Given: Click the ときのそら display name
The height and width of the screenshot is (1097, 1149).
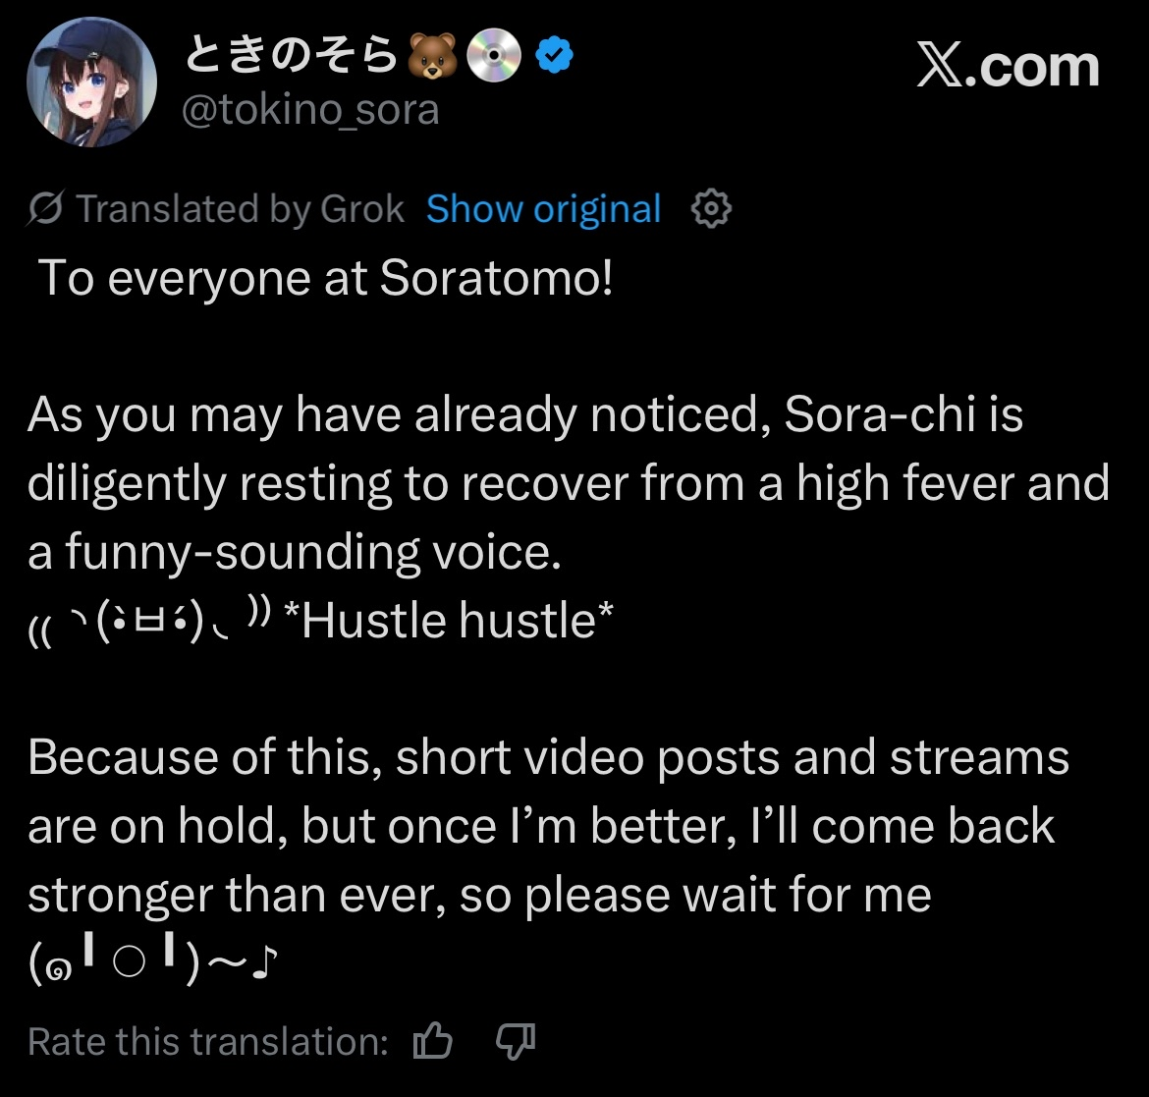Looking at the screenshot, I should click(x=292, y=61).
